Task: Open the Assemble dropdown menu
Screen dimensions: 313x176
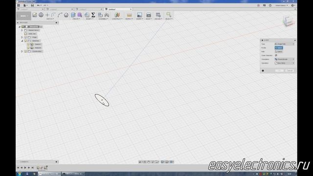Action: pos(103,19)
